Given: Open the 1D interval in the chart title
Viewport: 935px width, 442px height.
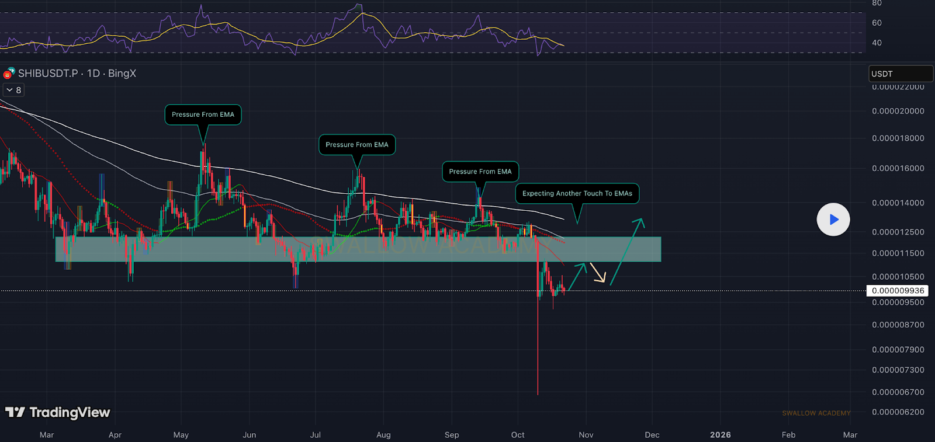Looking at the screenshot, I should tap(93, 74).
